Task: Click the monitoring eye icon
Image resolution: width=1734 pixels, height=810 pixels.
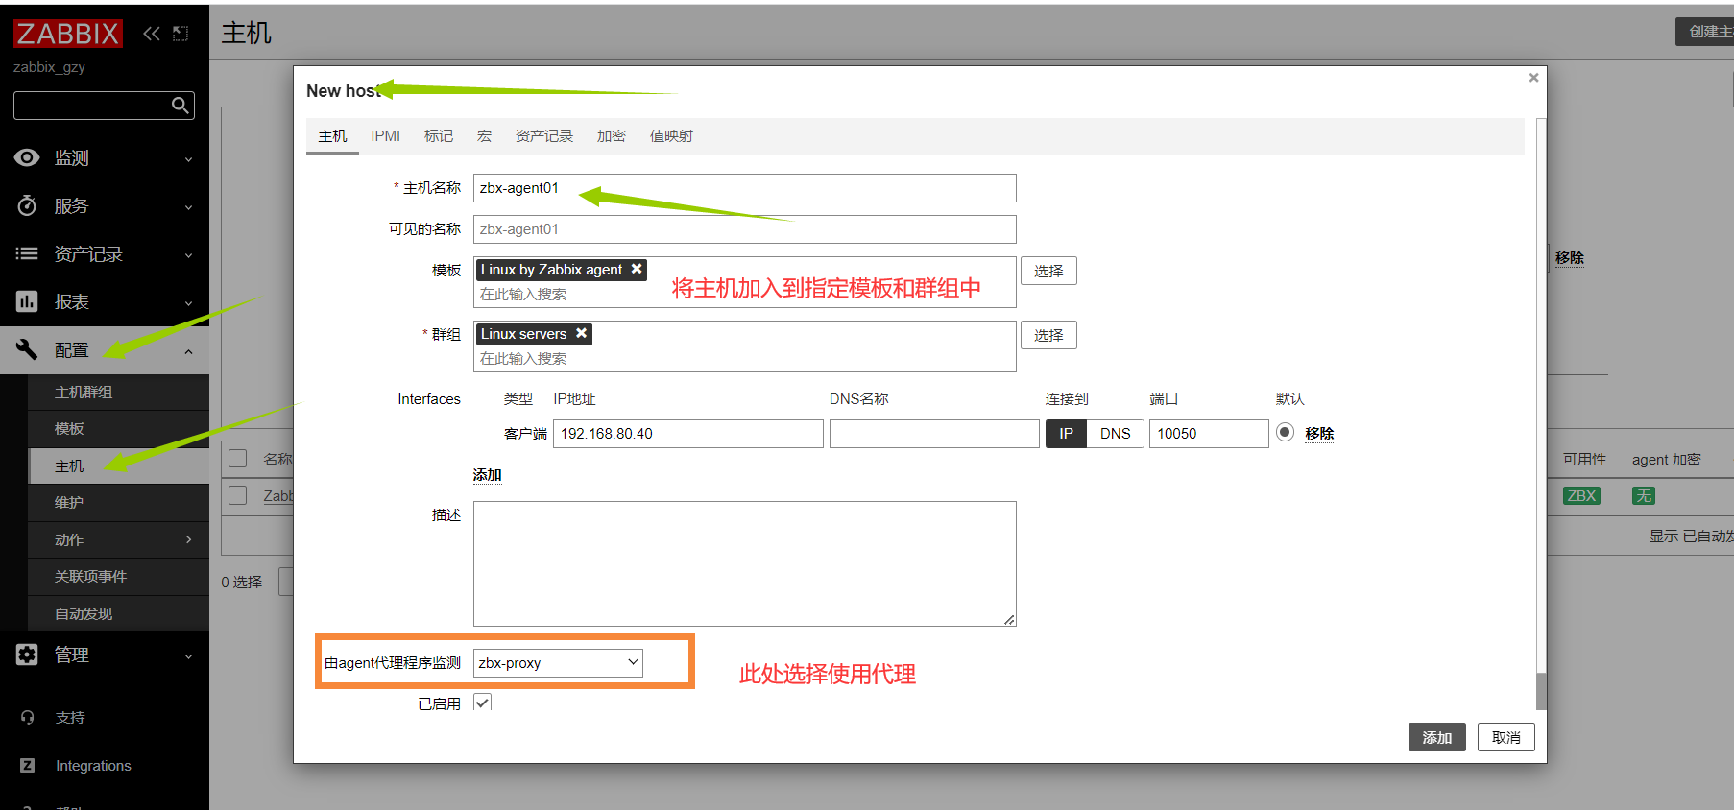Action: coord(27,157)
